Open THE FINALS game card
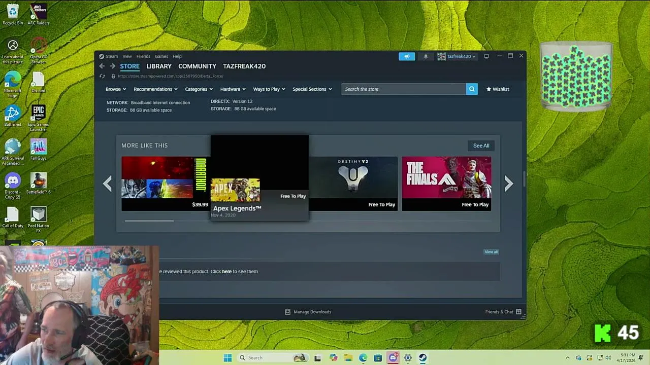The height and width of the screenshot is (365, 650). pyautogui.click(x=446, y=184)
